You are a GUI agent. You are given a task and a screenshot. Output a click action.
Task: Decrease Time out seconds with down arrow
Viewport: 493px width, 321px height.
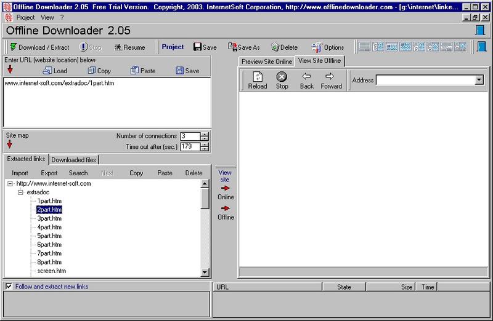pos(205,149)
